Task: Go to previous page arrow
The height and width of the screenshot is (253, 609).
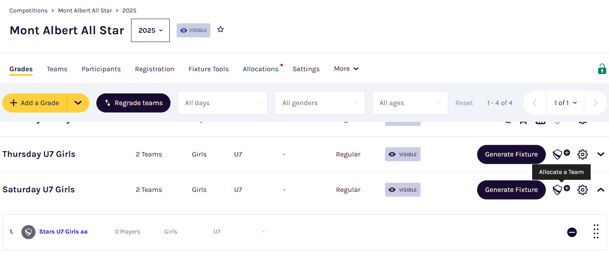Action: [535, 103]
